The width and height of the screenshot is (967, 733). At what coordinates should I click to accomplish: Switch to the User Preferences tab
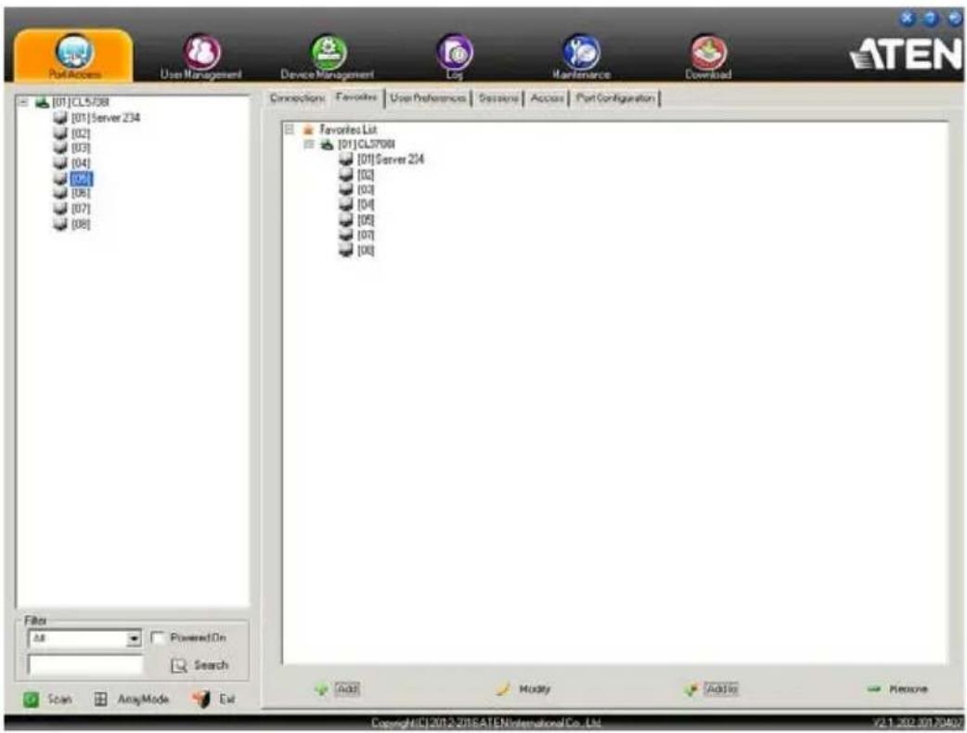428,98
